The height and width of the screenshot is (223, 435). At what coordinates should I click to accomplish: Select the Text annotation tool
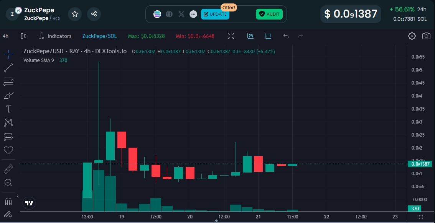pos(8,109)
